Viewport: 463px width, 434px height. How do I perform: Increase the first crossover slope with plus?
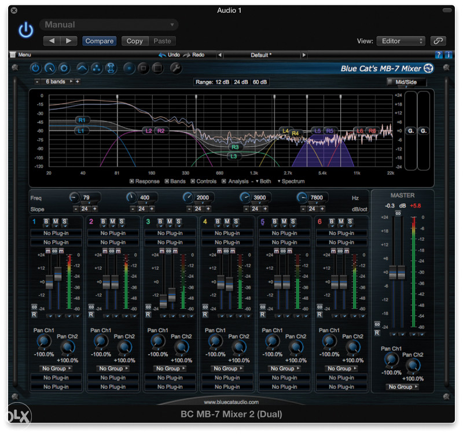pyautogui.click(x=95, y=209)
